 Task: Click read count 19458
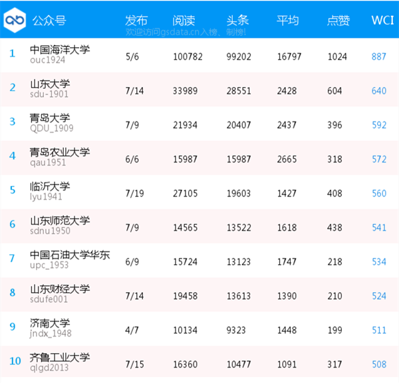pyautogui.click(x=186, y=296)
